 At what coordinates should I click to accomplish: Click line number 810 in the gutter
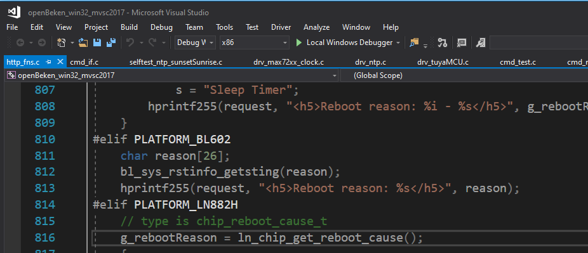[45, 139]
